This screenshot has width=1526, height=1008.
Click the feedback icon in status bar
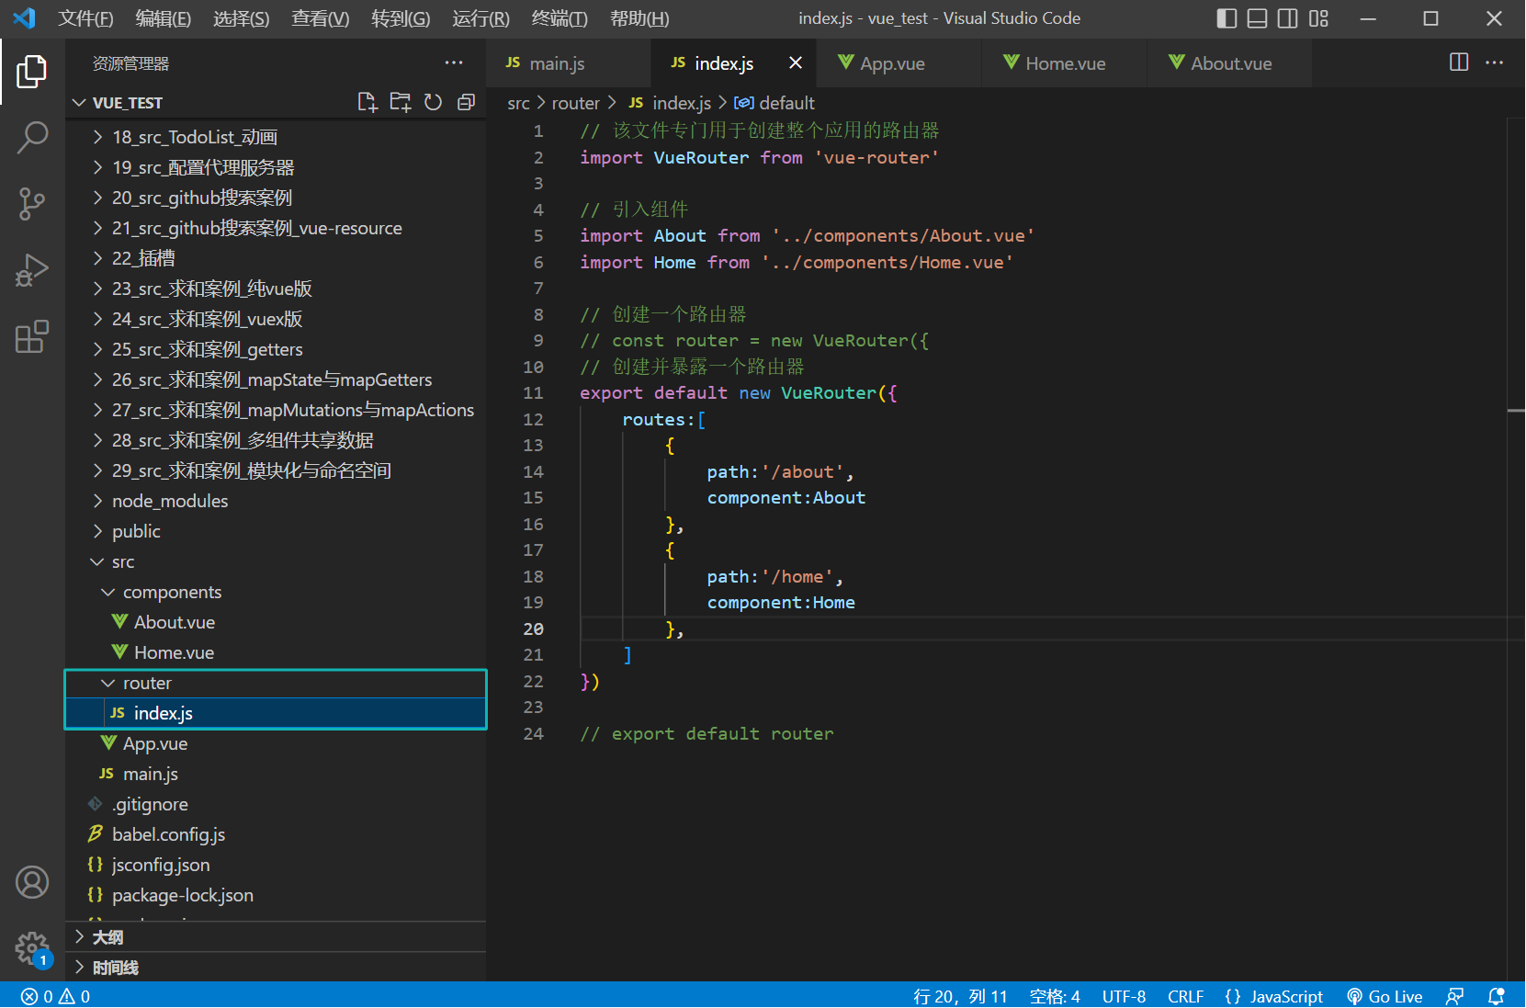[1455, 996]
